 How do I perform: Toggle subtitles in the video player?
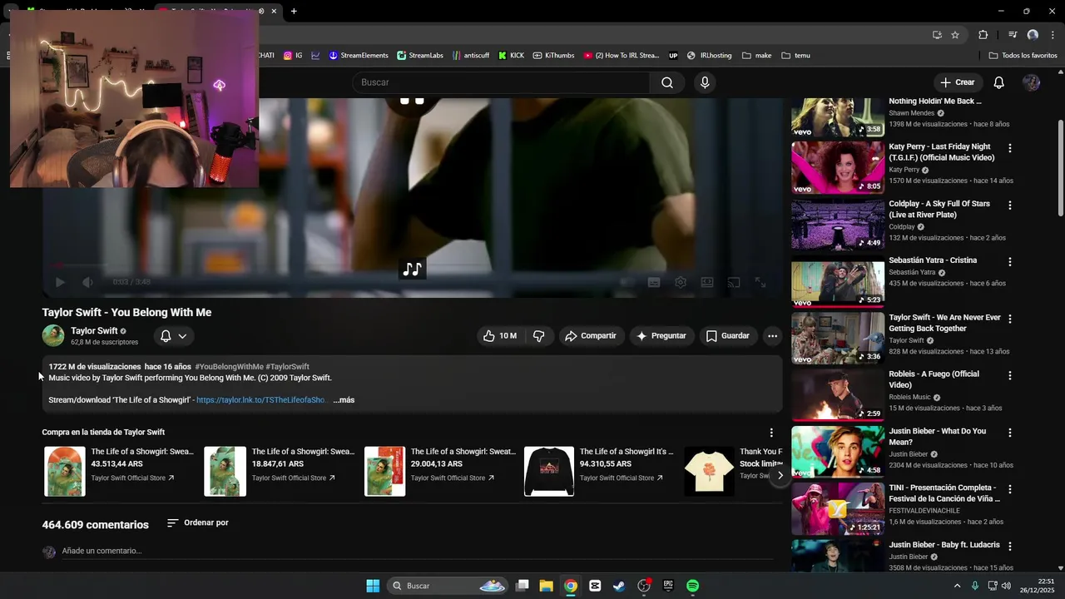654,282
